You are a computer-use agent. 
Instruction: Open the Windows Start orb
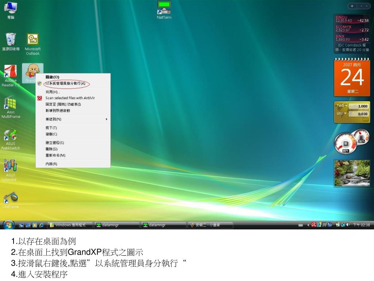9,225
